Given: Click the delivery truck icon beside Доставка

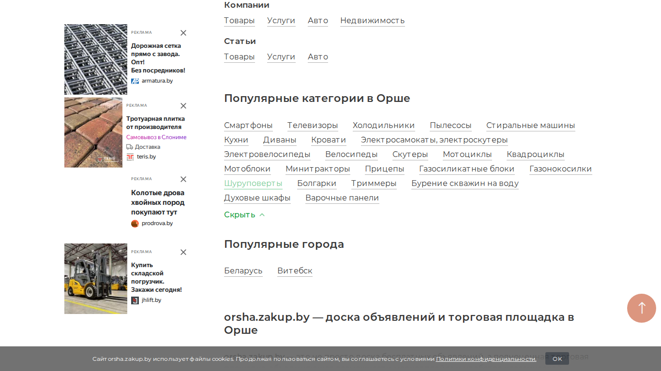Looking at the screenshot, I should click(130, 147).
